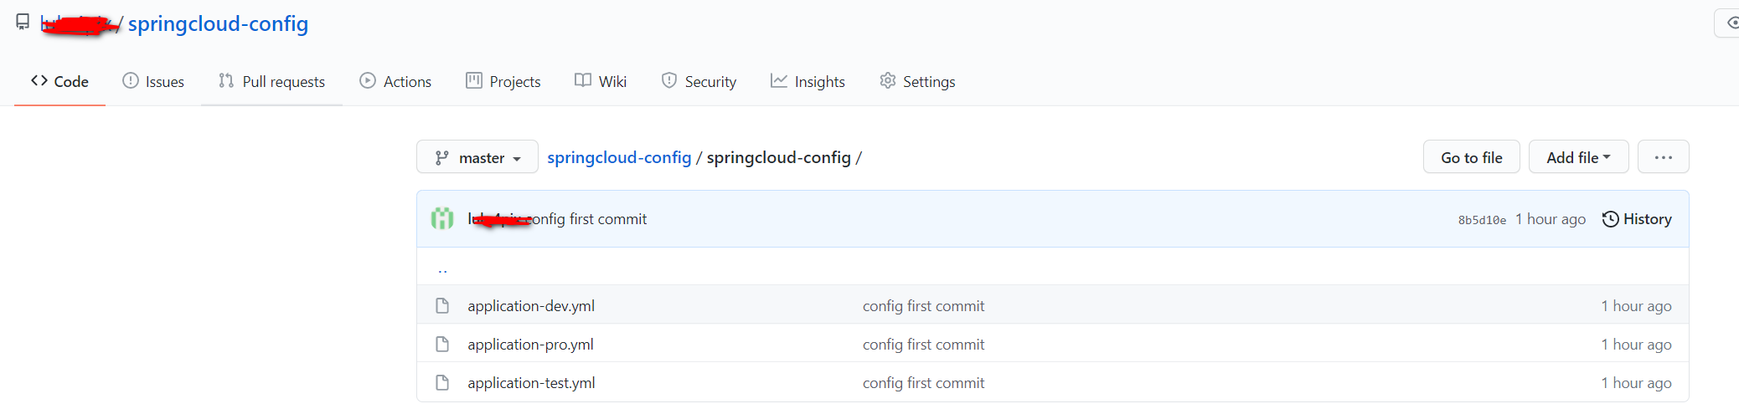Click '1 hour ago' in application-dev.yml row
1739x414 pixels.
[1637, 306]
